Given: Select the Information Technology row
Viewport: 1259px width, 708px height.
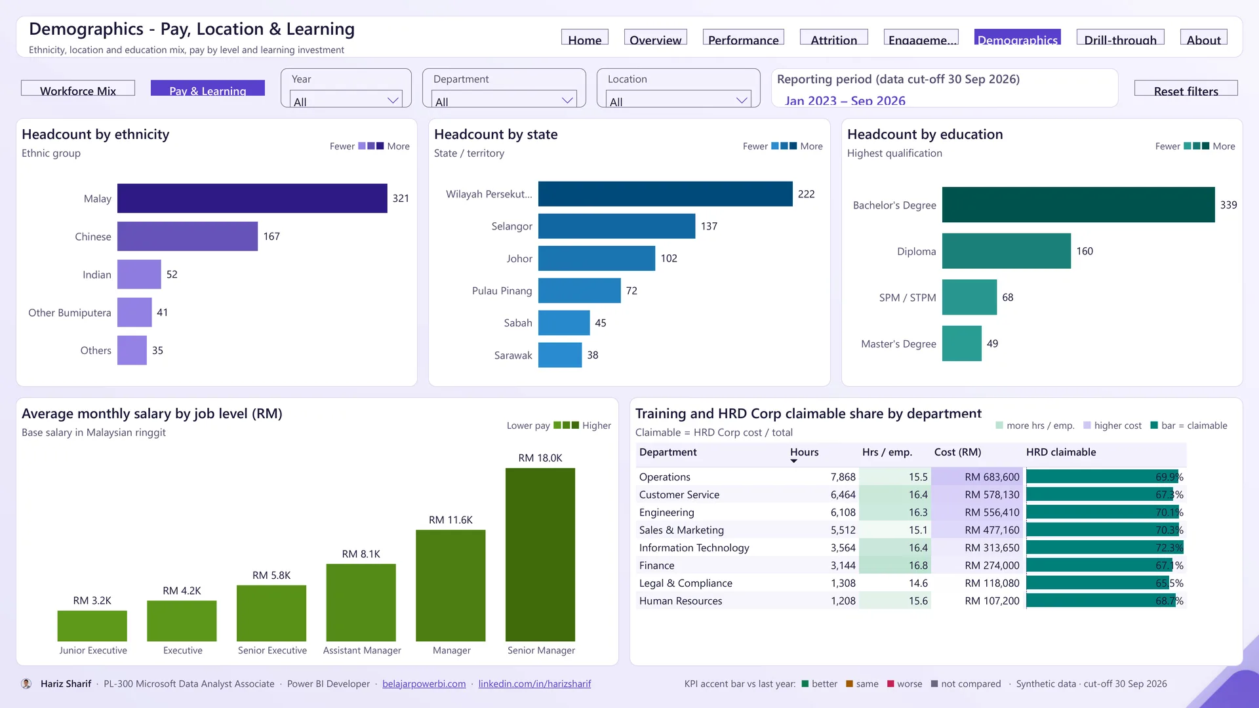Looking at the screenshot, I should coord(911,548).
